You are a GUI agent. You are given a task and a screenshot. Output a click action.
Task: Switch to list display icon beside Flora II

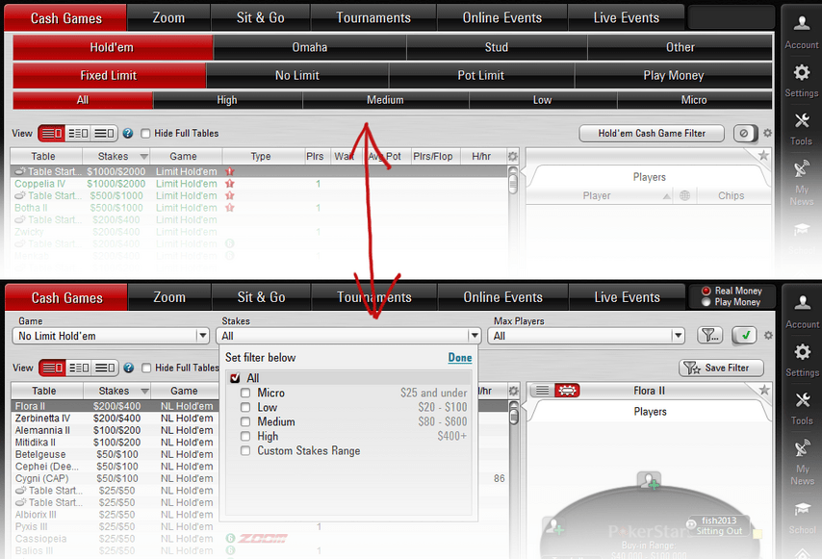coord(543,391)
